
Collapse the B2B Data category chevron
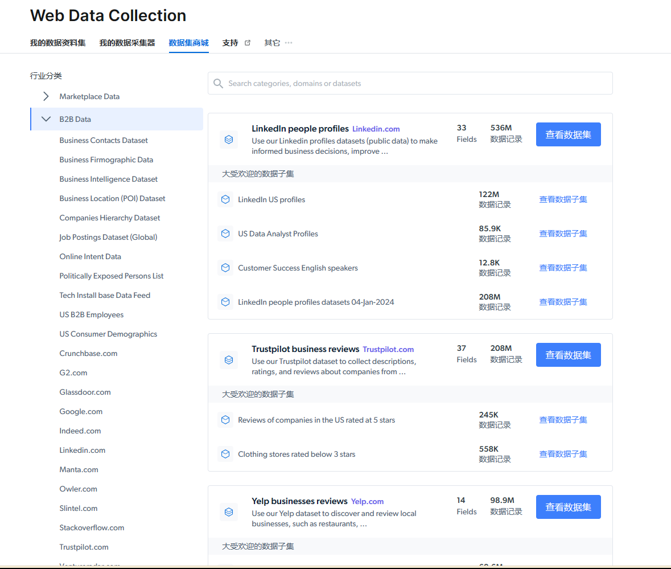click(x=46, y=119)
